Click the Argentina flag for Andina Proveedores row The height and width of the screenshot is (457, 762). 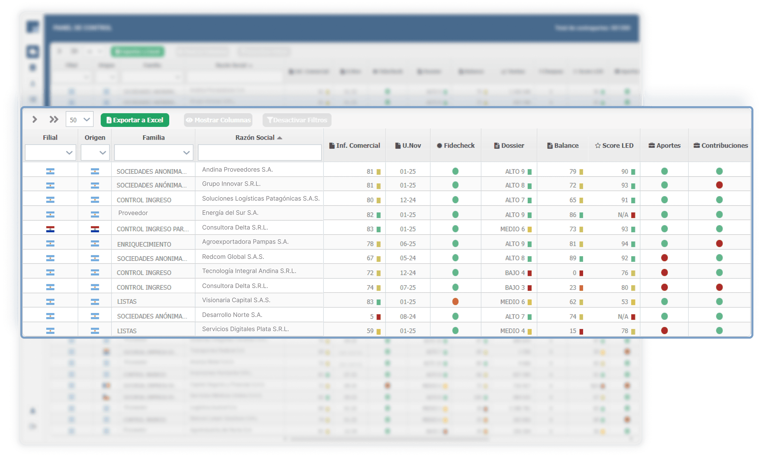tap(50, 171)
